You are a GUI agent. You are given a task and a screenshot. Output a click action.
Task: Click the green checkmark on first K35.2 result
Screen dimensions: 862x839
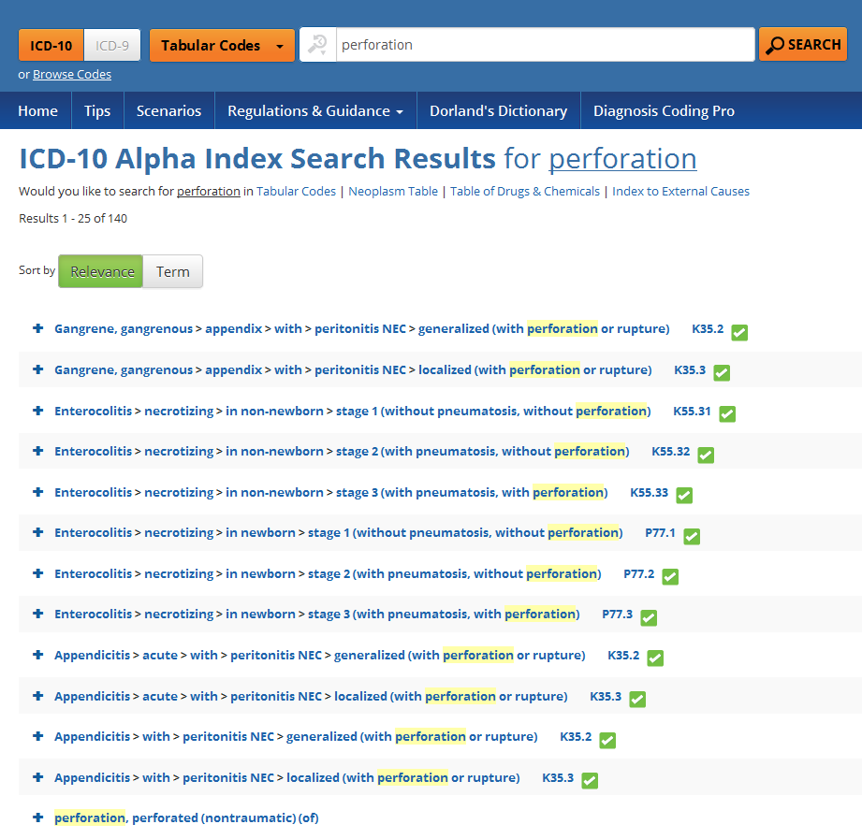[x=739, y=332]
